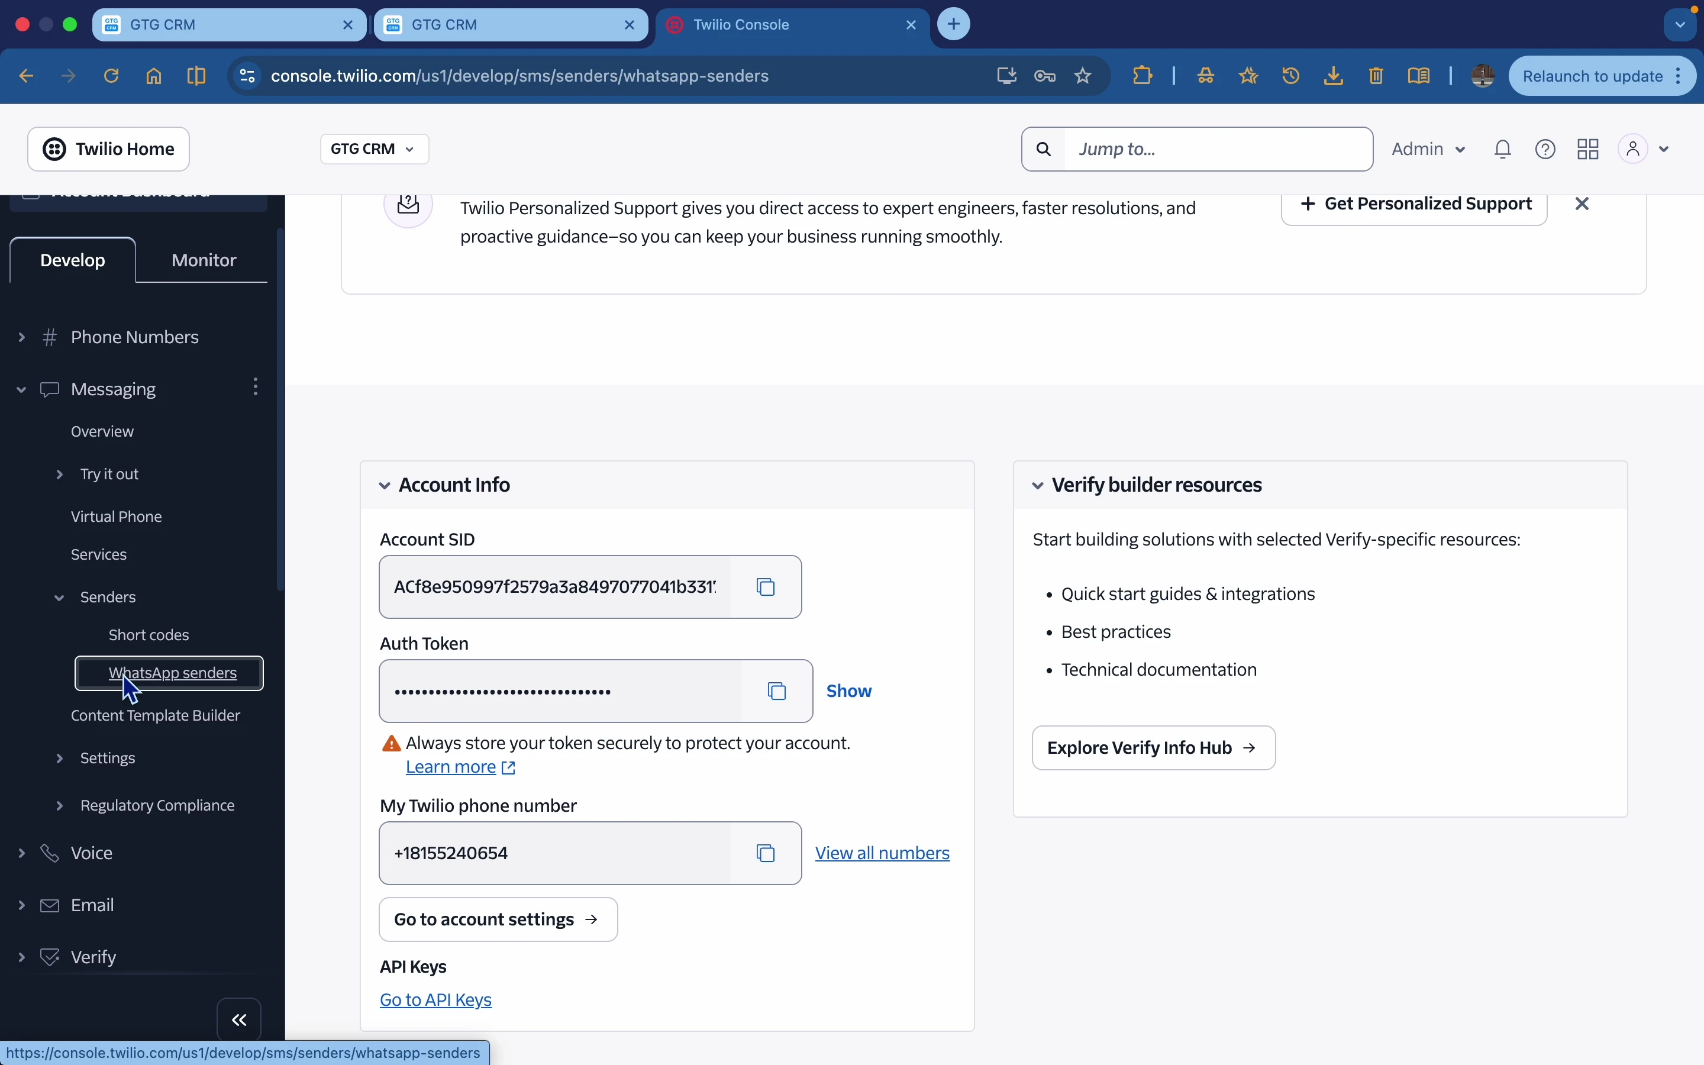Image resolution: width=1704 pixels, height=1065 pixels.
Task: Show the Auth Token
Action: (x=849, y=691)
